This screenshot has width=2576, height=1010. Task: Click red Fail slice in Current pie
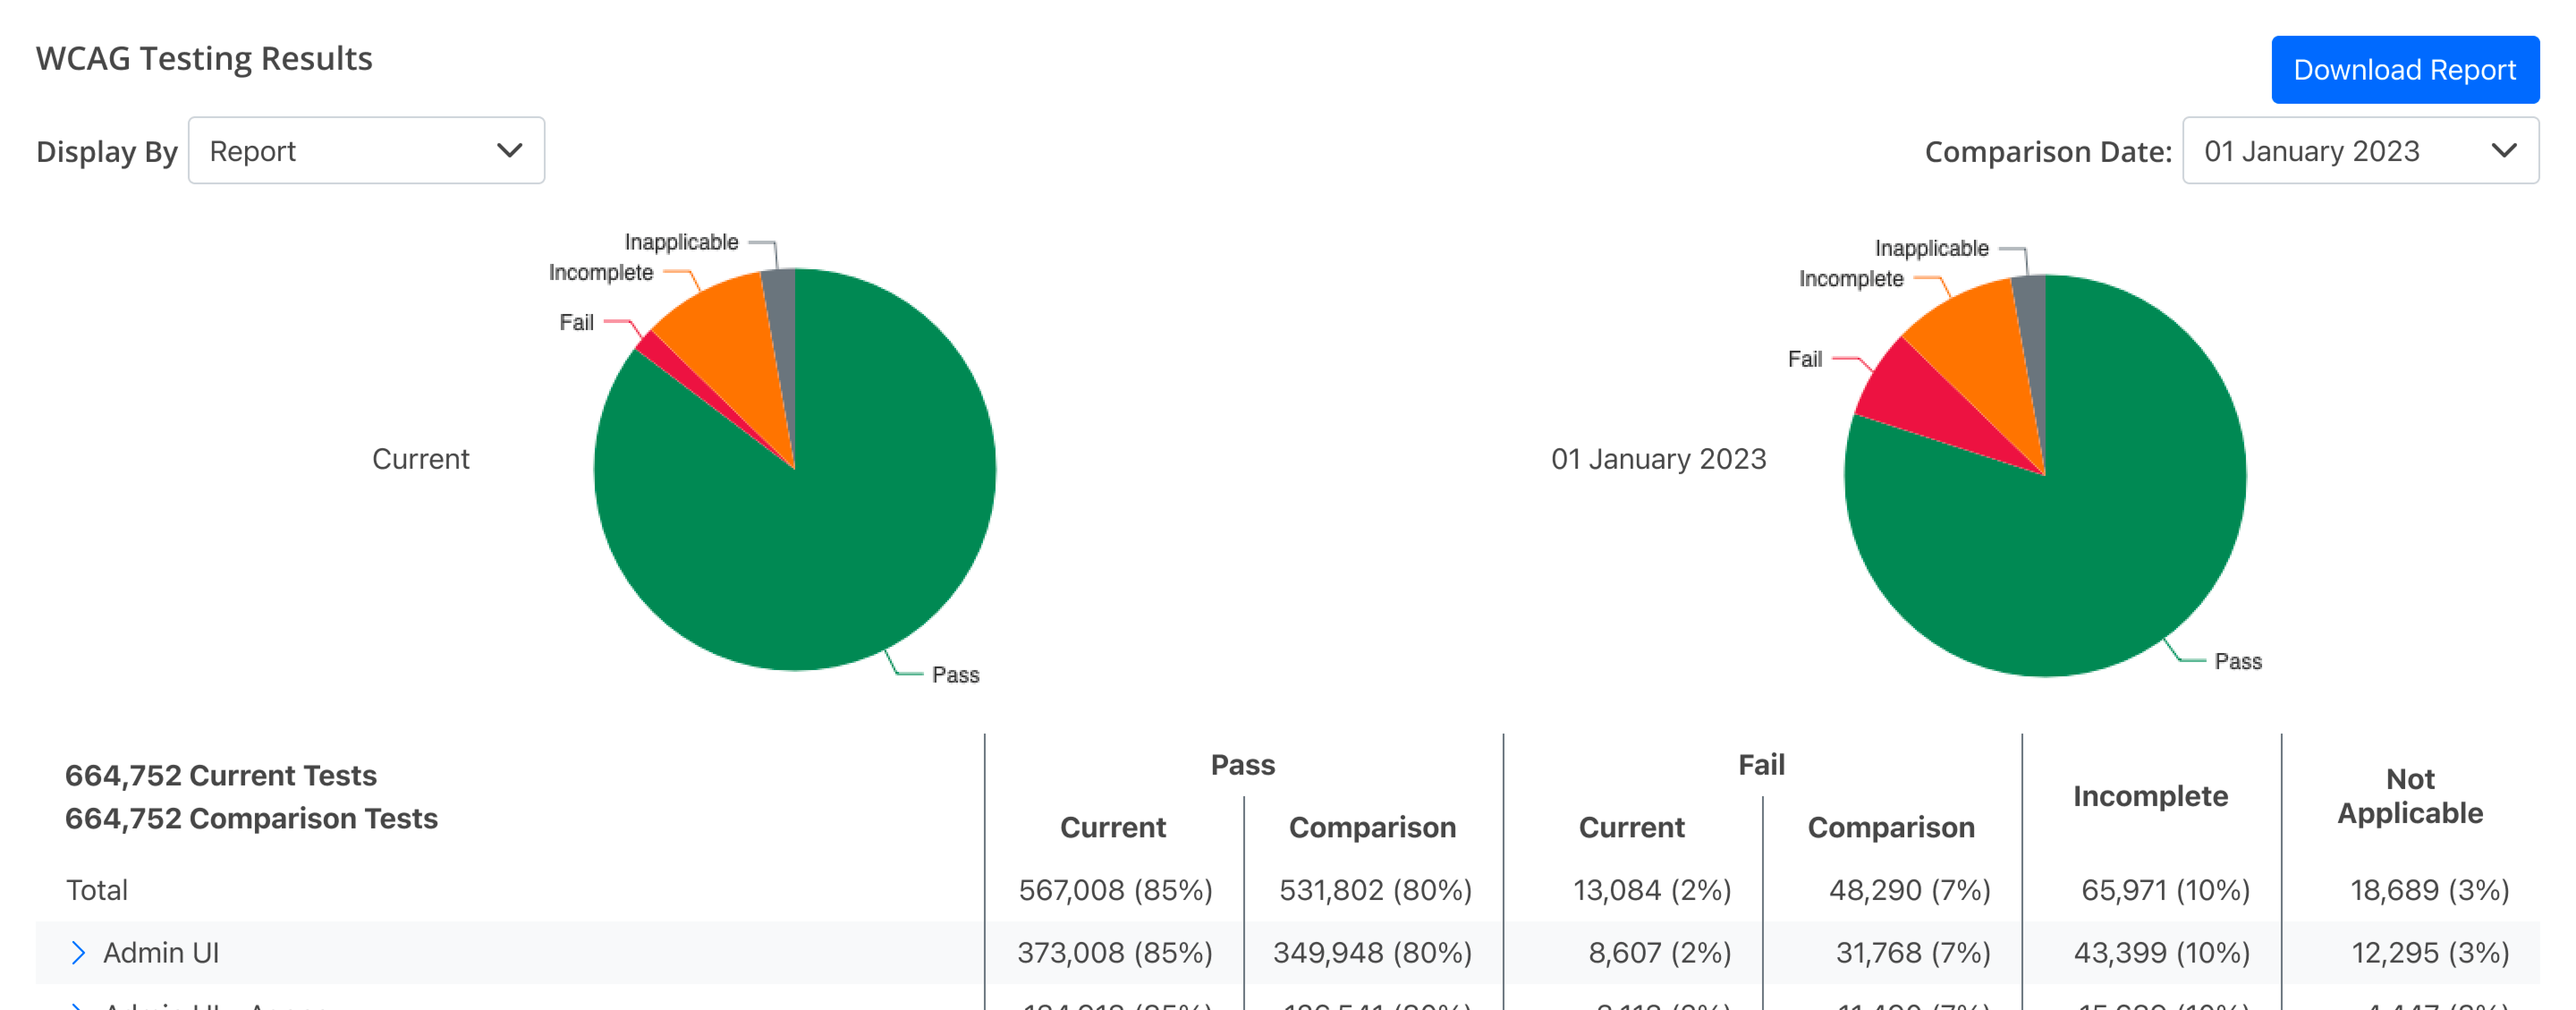pos(668,360)
